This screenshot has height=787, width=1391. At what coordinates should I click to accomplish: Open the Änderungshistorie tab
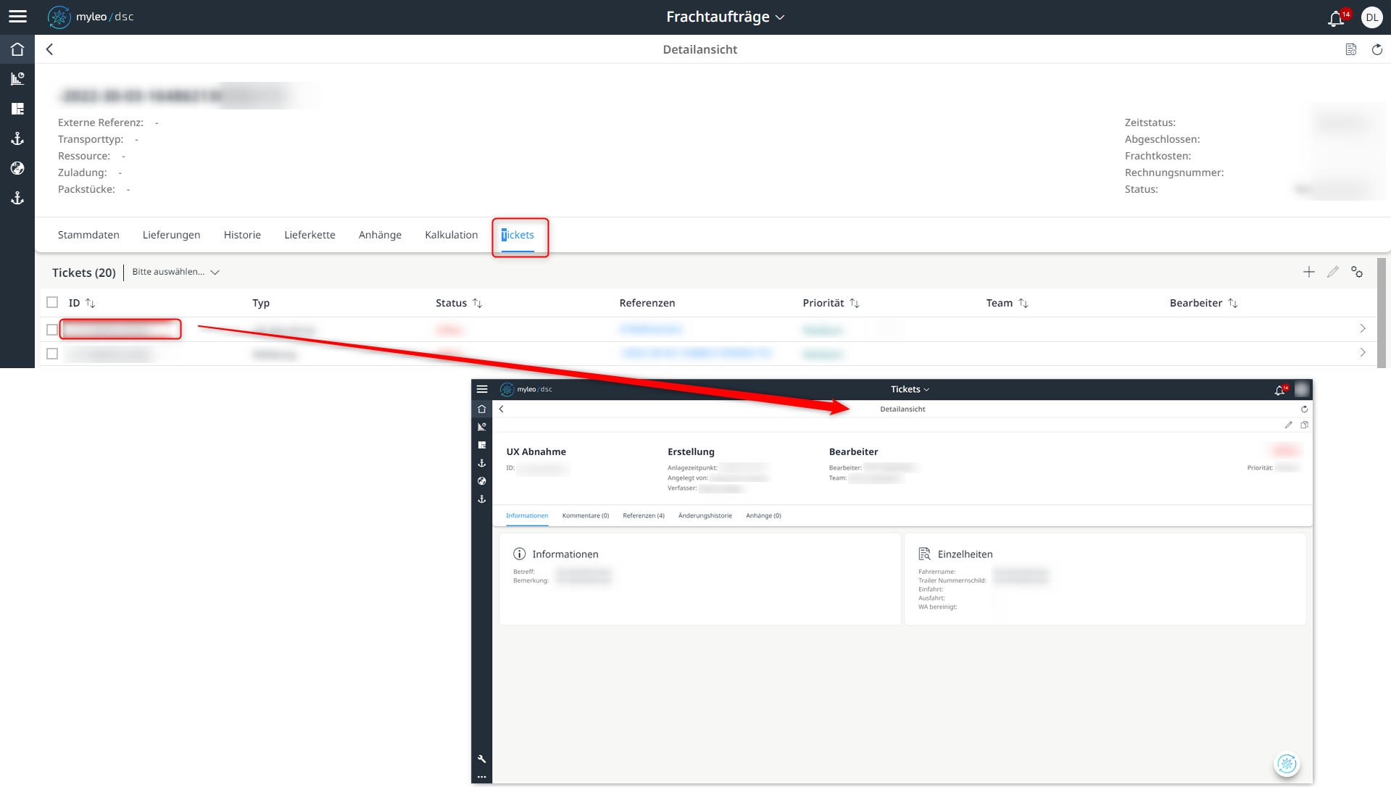[x=705, y=516]
